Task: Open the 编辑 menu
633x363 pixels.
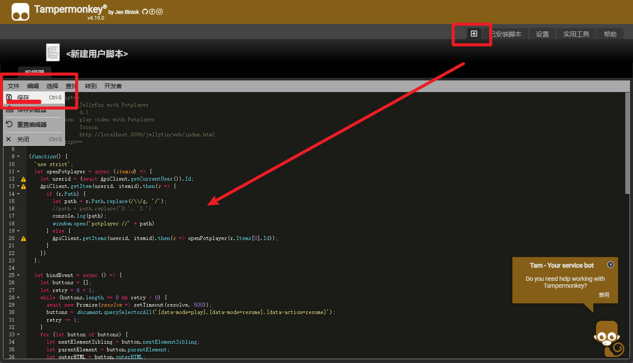Action: [x=33, y=86]
